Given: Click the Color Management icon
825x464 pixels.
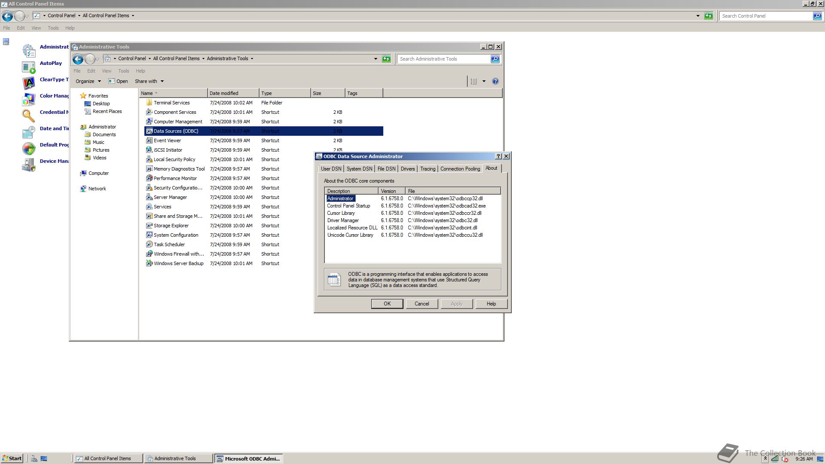Looking at the screenshot, I should [29, 99].
